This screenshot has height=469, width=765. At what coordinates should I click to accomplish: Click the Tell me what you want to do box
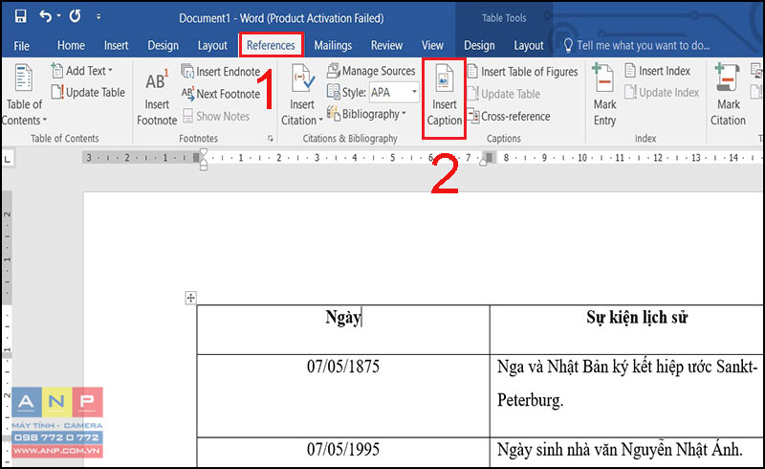click(x=637, y=45)
